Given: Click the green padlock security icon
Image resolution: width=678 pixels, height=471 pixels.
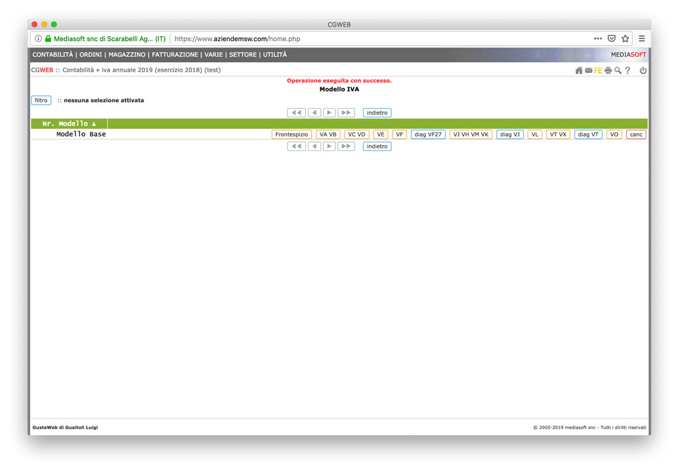Looking at the screenshot, I should pyautogui.click(x=48, y=38).
